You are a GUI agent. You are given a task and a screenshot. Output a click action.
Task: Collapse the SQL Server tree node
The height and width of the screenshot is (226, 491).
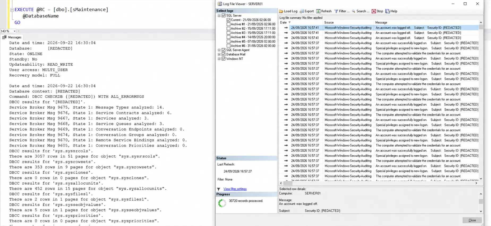219,16
